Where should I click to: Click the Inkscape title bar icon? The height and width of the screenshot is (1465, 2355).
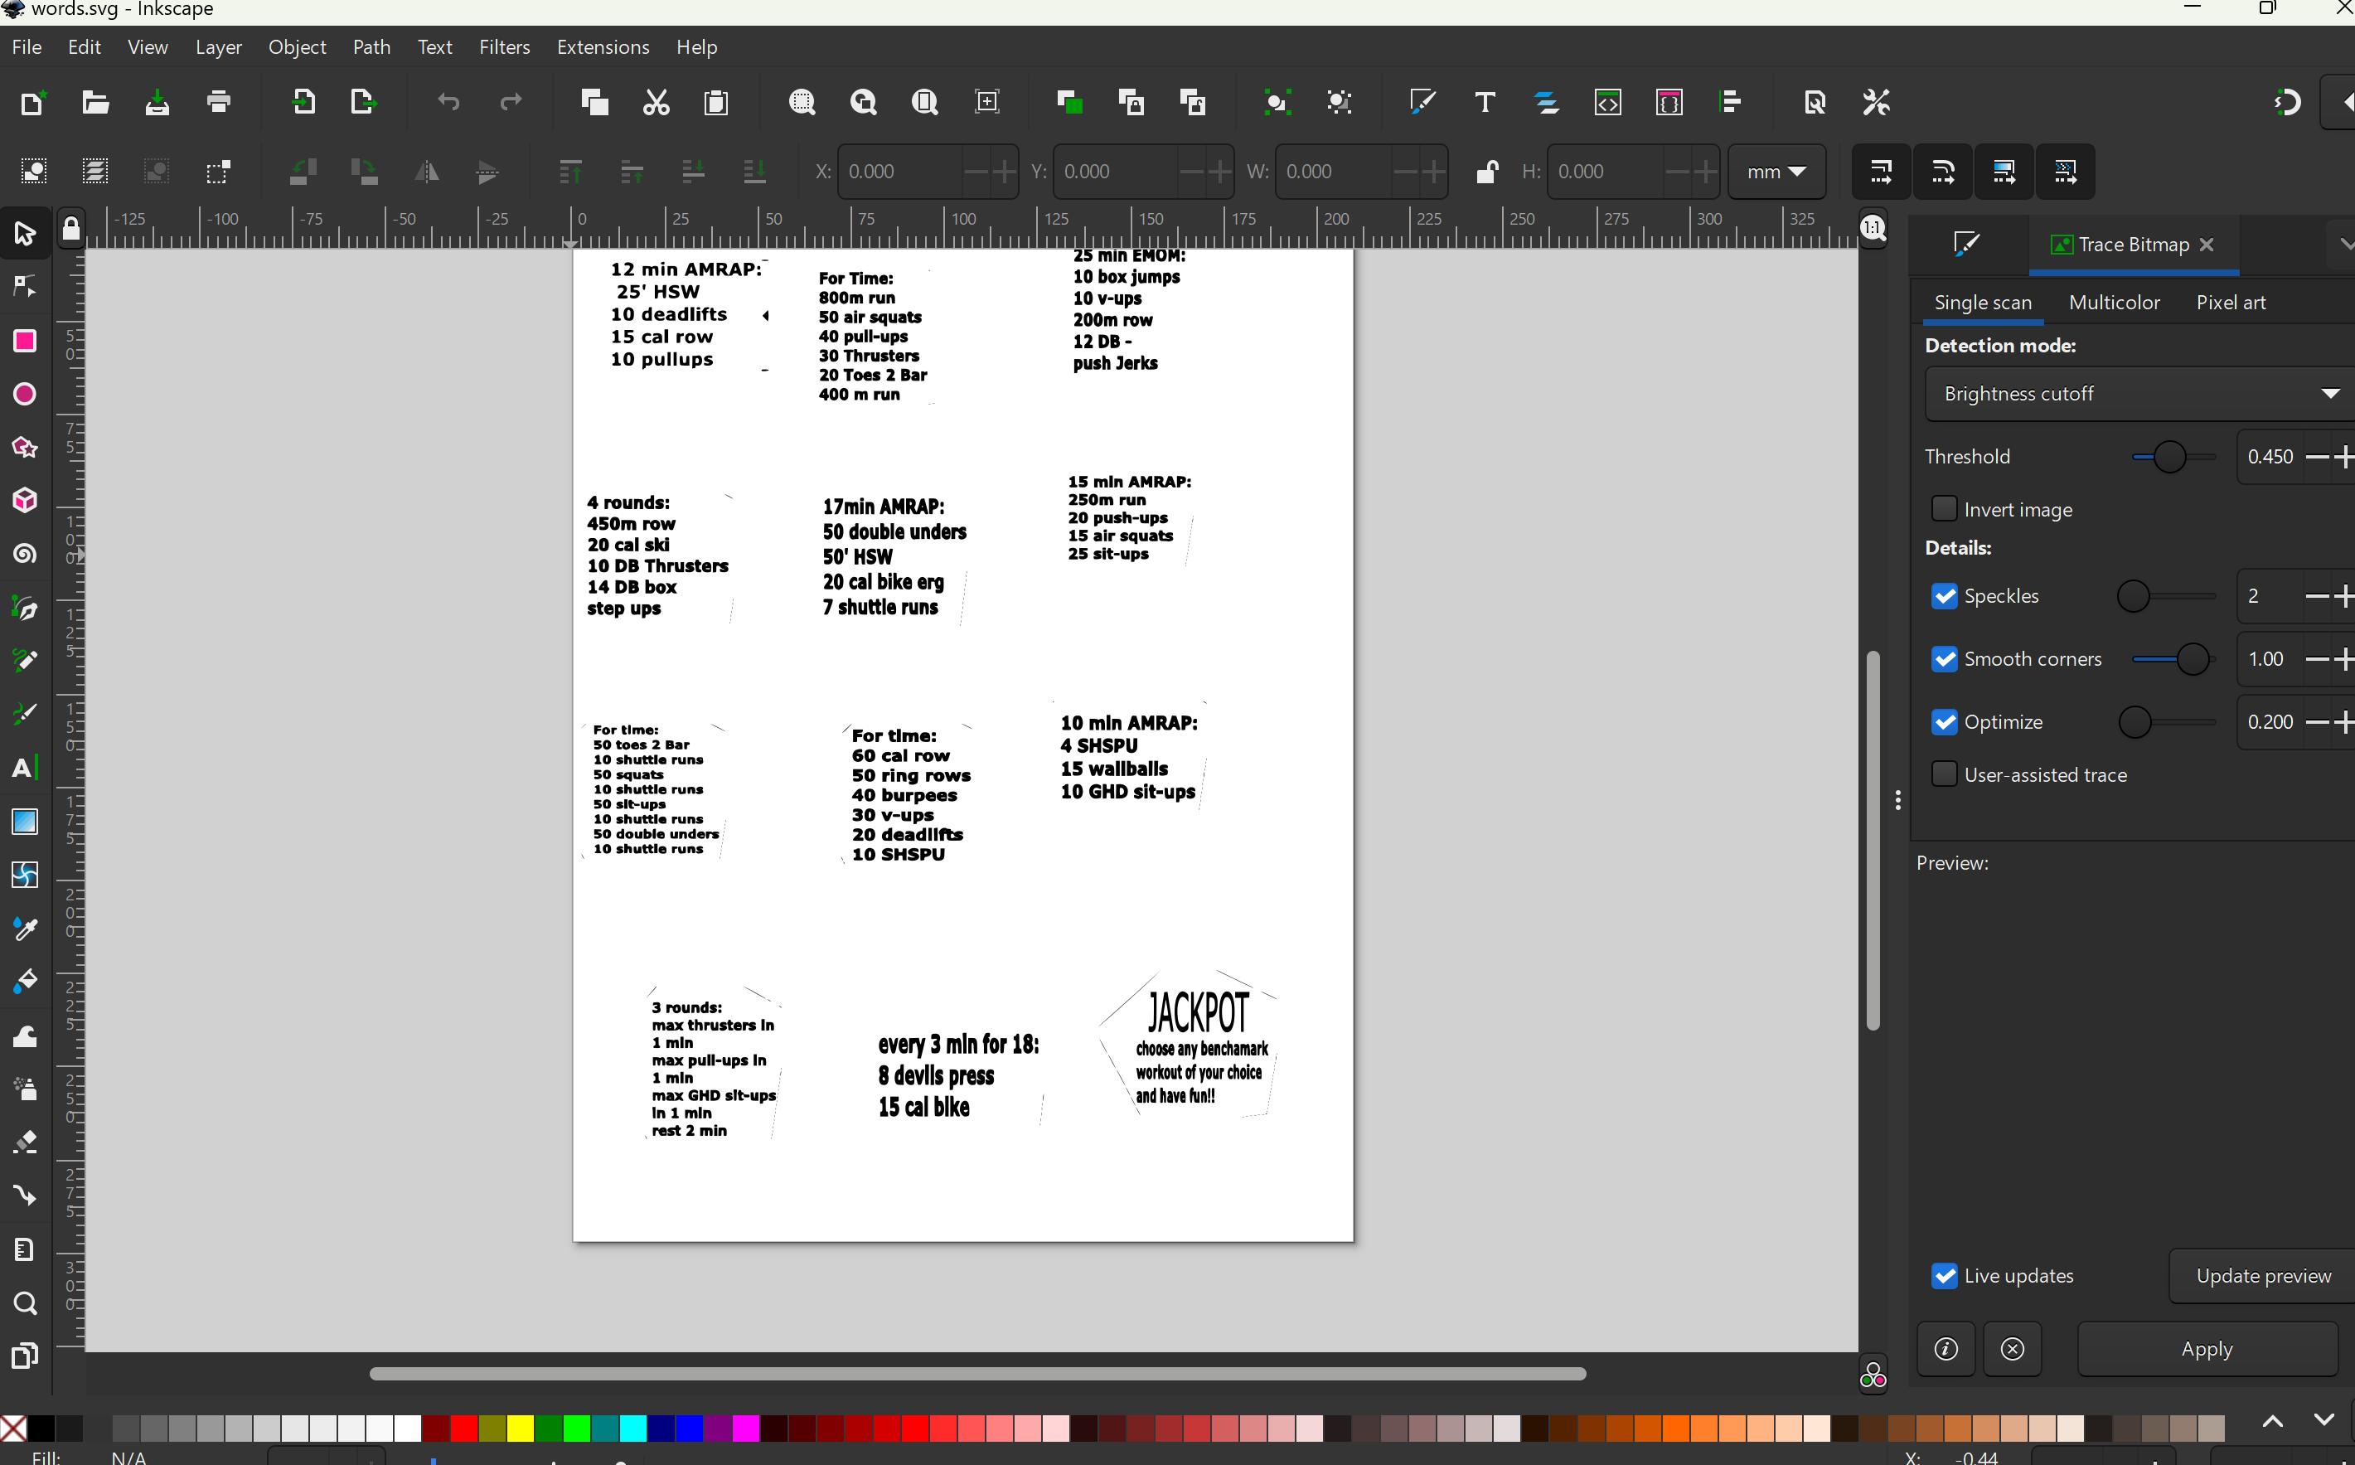(13, 12)
